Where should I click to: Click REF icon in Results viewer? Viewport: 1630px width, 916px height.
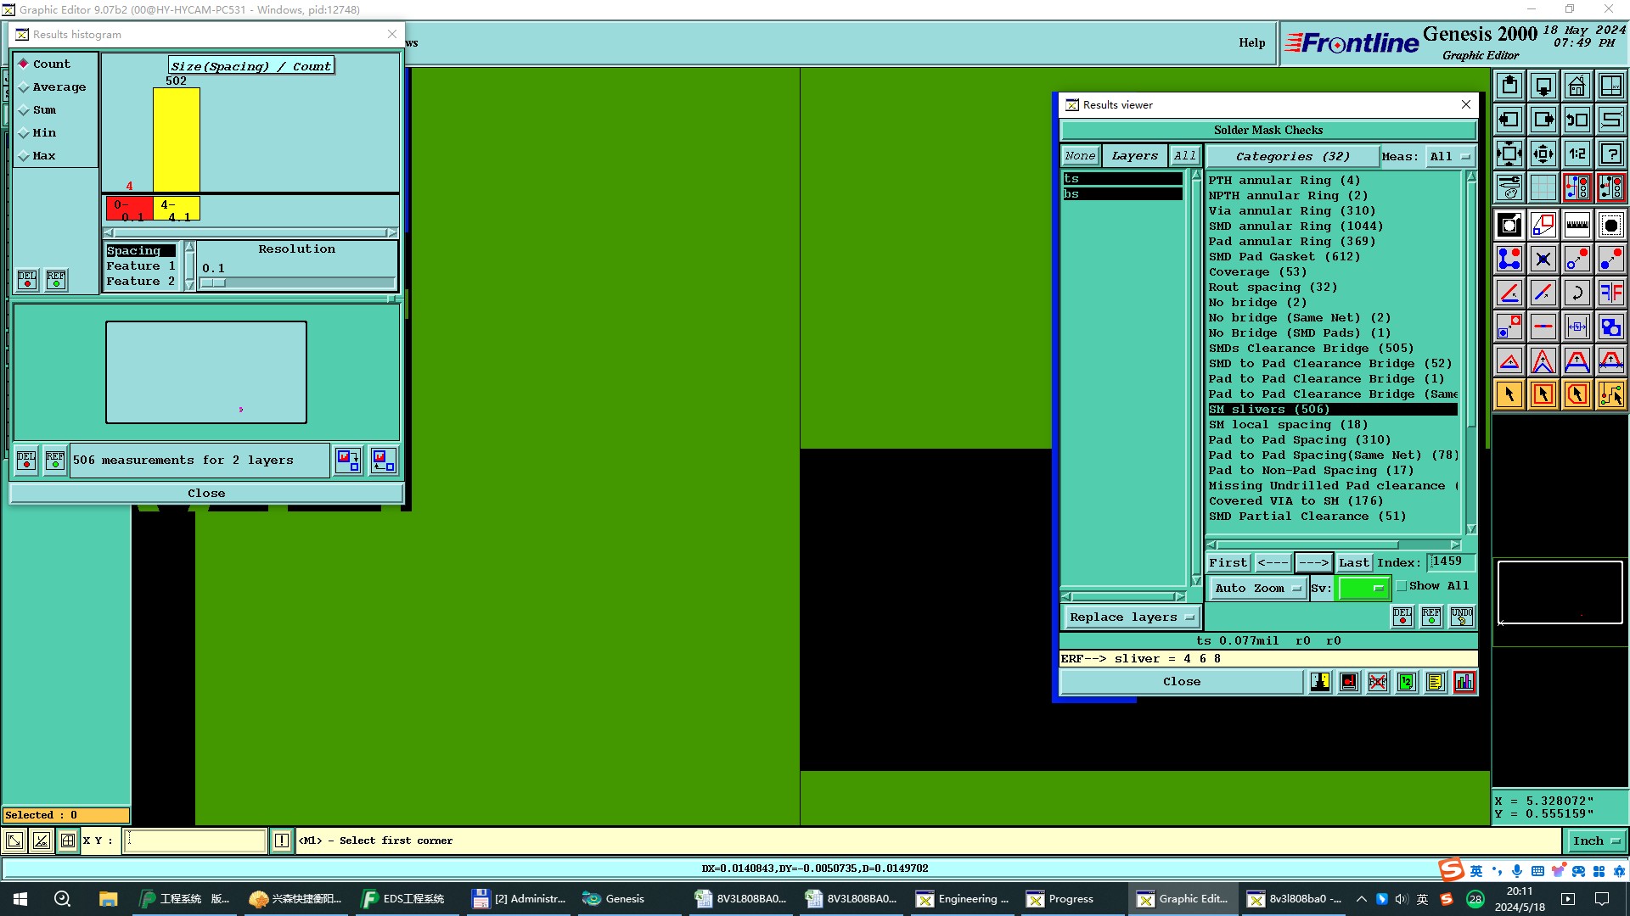click(x=1431, y=617)
